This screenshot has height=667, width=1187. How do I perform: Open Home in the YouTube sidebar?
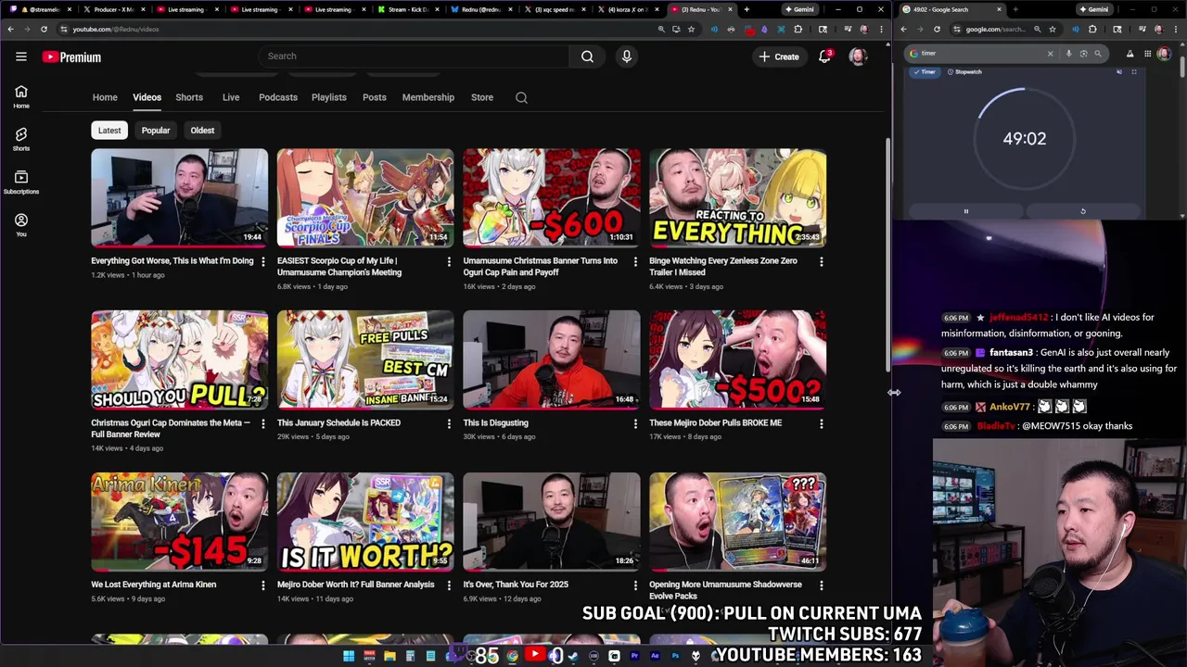click(20, 96)
